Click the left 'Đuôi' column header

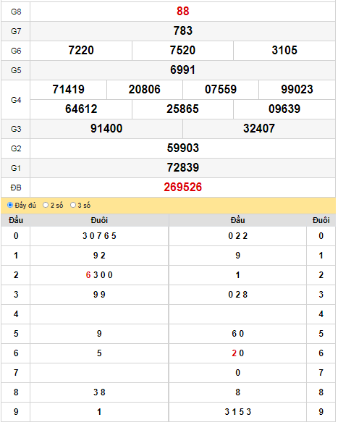click(99, 220)
